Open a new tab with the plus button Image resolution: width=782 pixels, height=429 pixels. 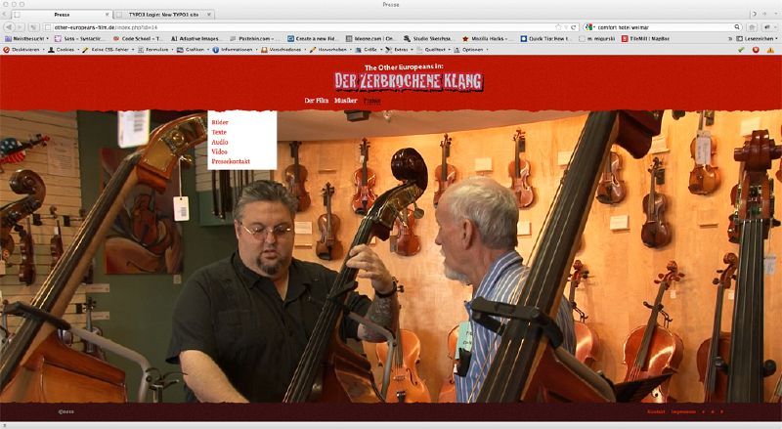click(x=764, y=15)
